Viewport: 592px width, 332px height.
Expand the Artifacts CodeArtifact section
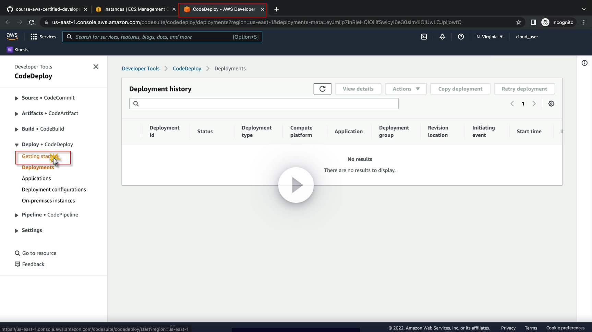point(16,114)
